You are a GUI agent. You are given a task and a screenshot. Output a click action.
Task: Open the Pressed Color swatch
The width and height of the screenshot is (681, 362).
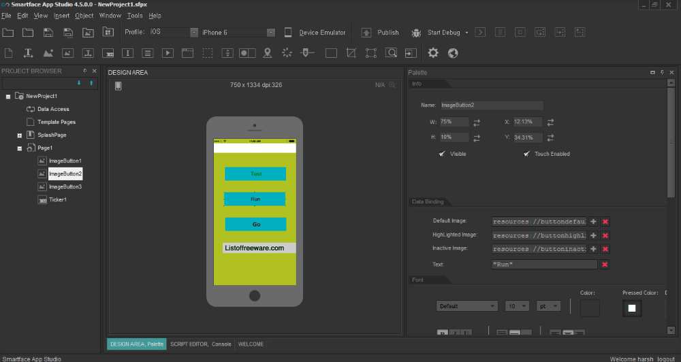pos(632,308)
